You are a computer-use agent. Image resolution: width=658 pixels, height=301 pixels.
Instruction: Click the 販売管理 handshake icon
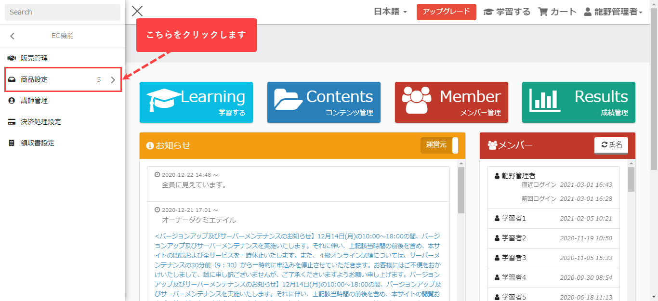(x=12, y=58)
